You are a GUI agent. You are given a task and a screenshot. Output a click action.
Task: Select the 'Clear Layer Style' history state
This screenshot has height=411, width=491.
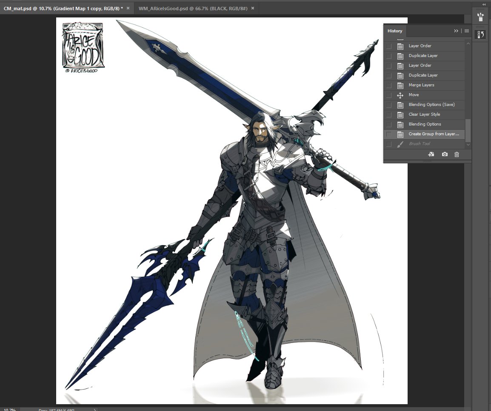coord(424,114)
